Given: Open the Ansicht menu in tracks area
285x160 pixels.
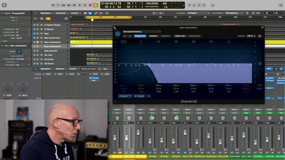Looking at the screenshot, I should click(x=75, y=13).
